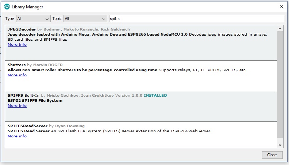Click the search field containing spiffs
Image resolution: width=289 pixels, height=165 pixels.
[x=196, y=19]
